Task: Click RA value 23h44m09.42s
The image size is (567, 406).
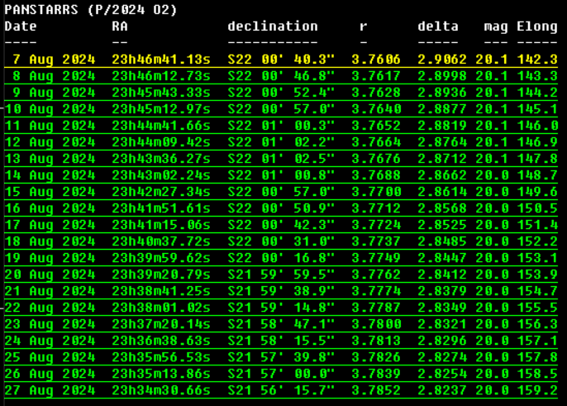Action: [161, 142]
